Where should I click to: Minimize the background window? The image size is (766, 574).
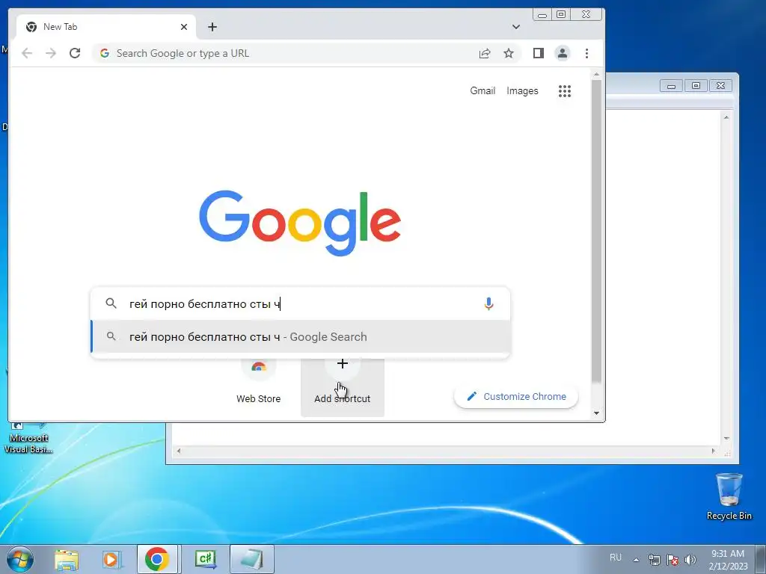tap(671, 86)
